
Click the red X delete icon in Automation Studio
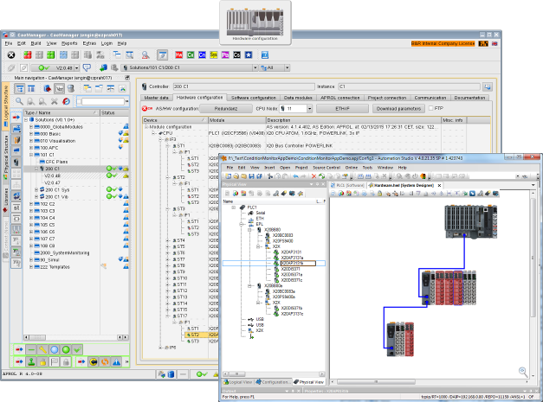314,176
